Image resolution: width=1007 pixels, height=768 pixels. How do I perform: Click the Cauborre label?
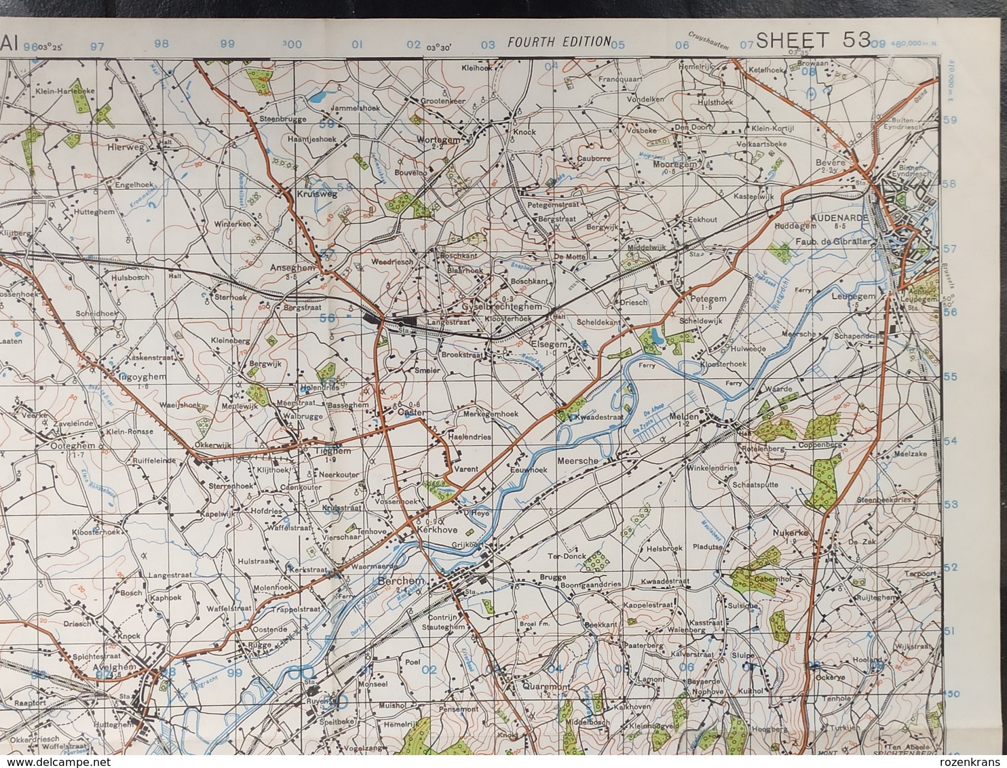click(594, 157)
